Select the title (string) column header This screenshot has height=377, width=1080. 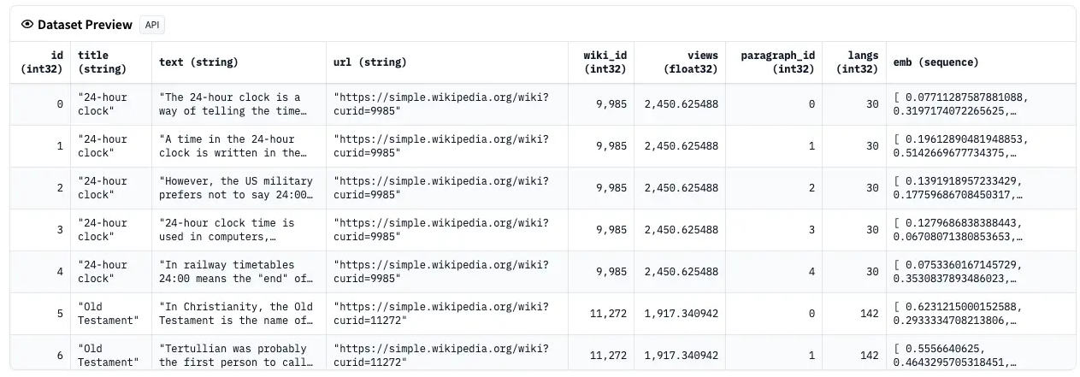click(x=102, y=62)
